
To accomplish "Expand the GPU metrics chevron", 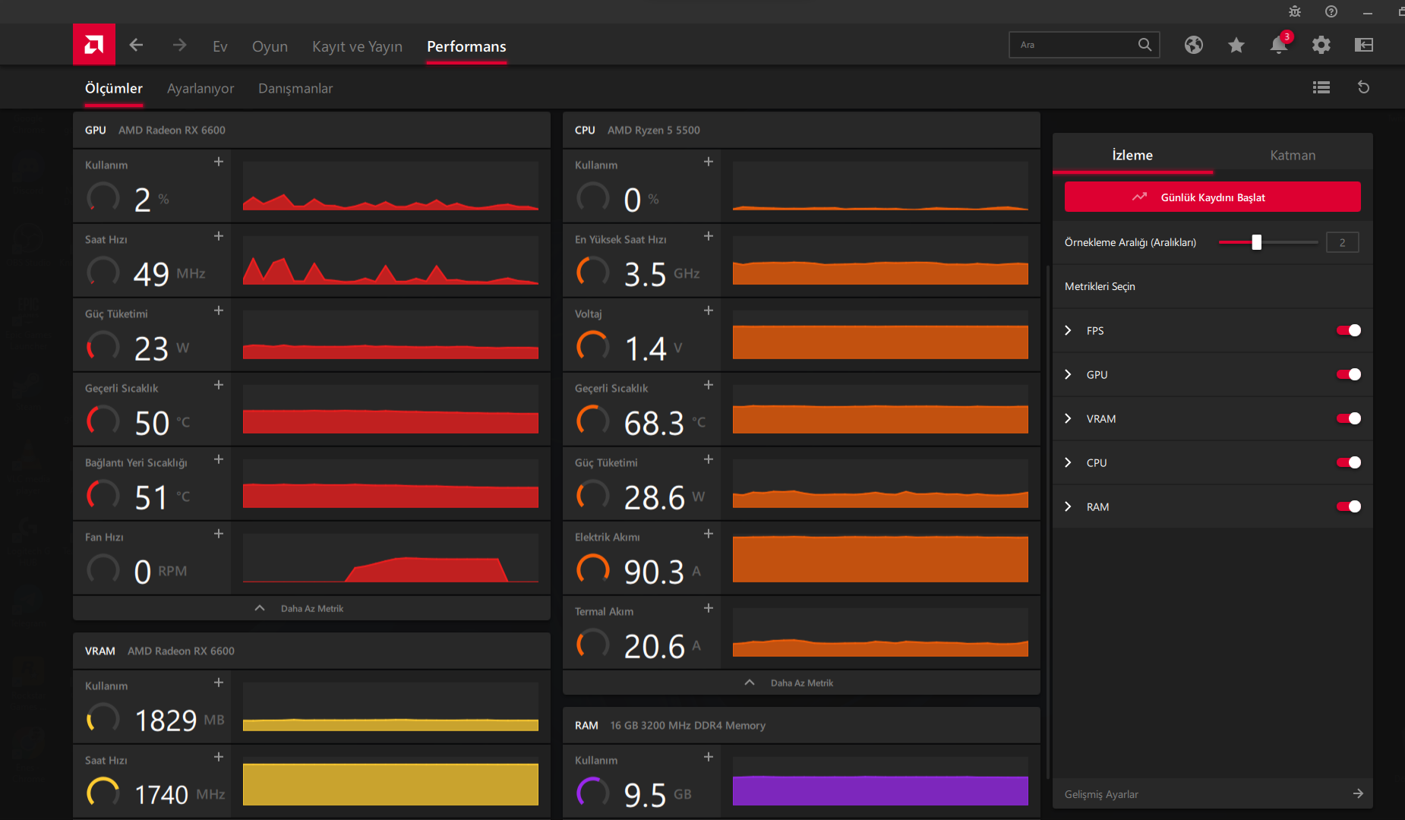I will coord(1069,374).
